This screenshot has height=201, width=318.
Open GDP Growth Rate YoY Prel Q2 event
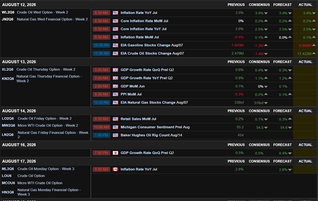tap(146, 78)
